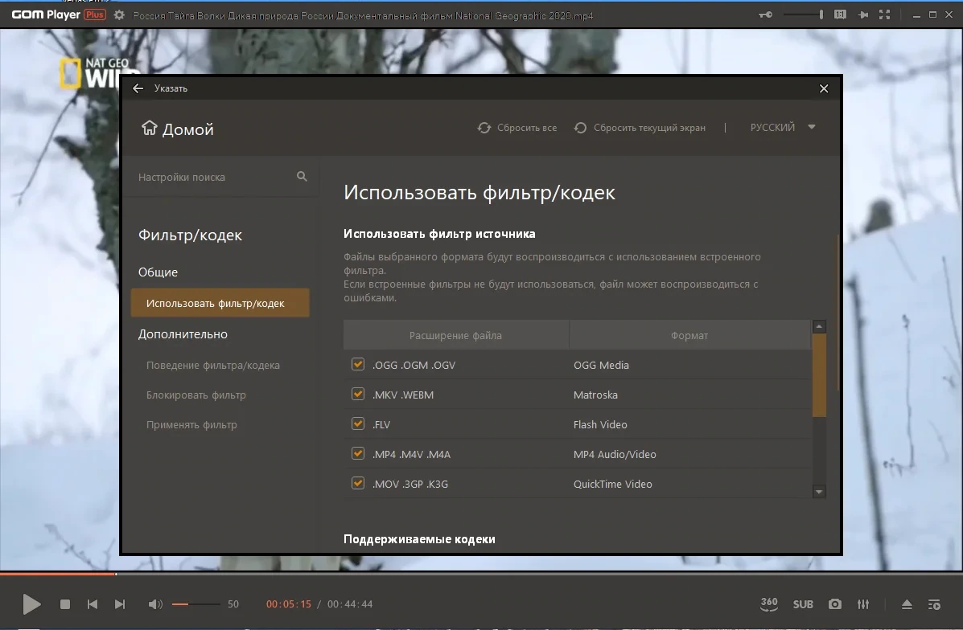
Task: Open the Блокировать фильтр section
Action: coord(196,395)
